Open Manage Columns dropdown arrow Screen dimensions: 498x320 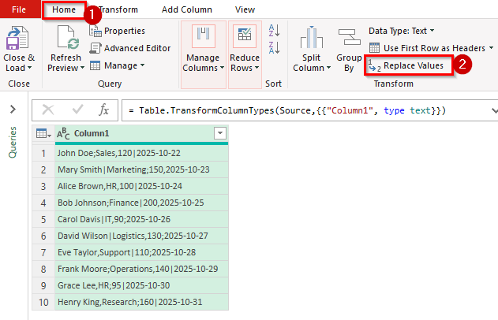pos(222,68)
